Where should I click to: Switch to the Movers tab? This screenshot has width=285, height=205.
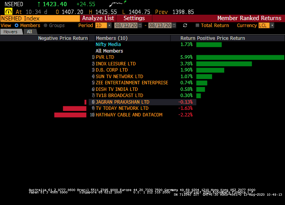pos(10,32)
